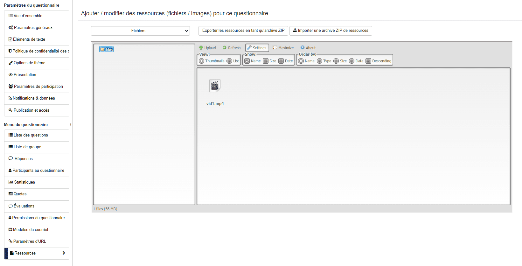
Task: Order files by Date
Action: click(352, 61)
